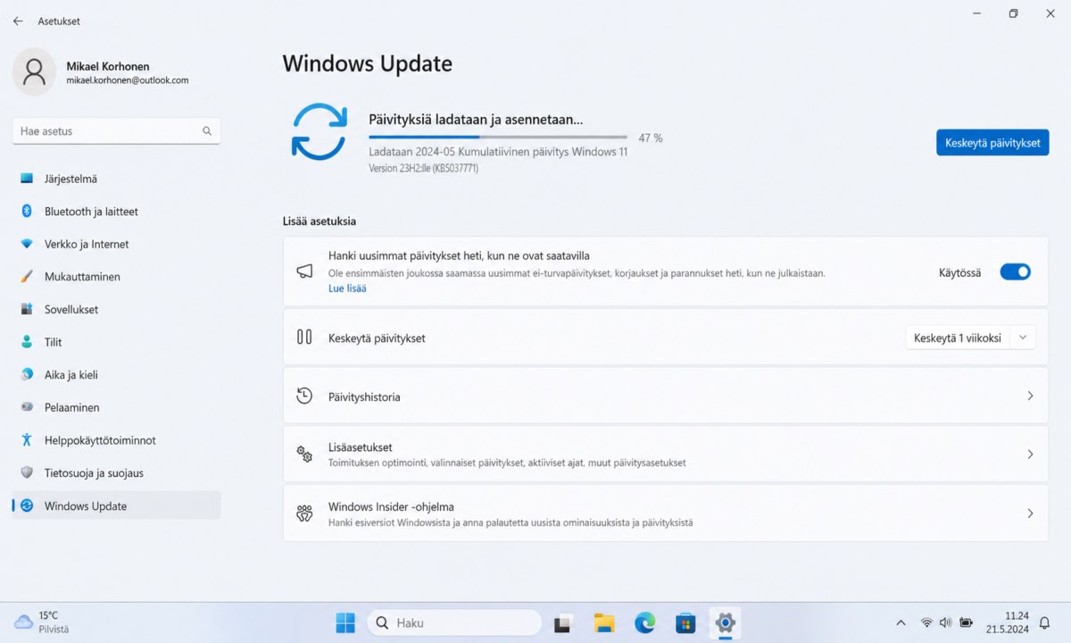Open the Tilit settings page
The image size is (1071, 643).
(x=116, y=342)
